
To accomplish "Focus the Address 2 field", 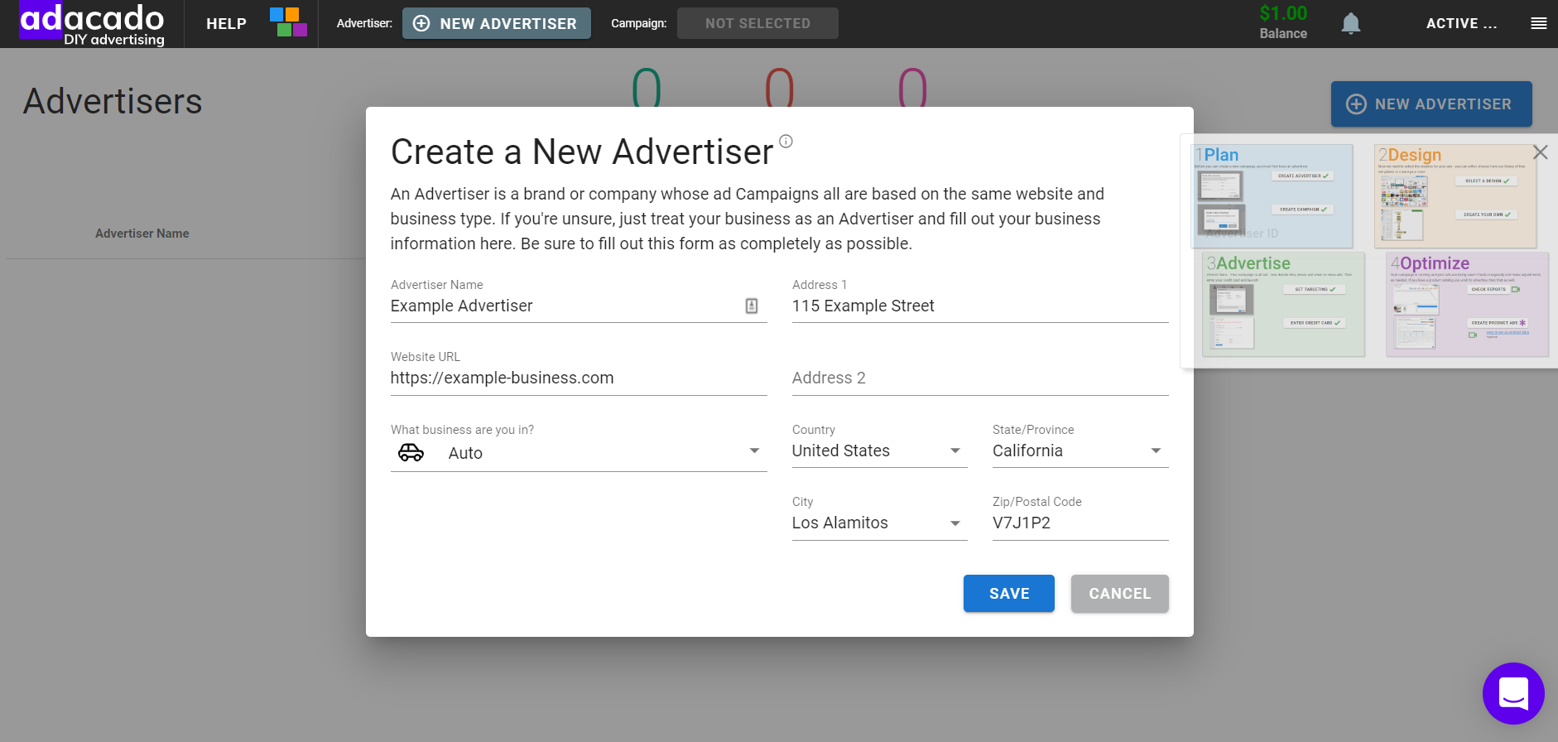I will click(979, 378).
